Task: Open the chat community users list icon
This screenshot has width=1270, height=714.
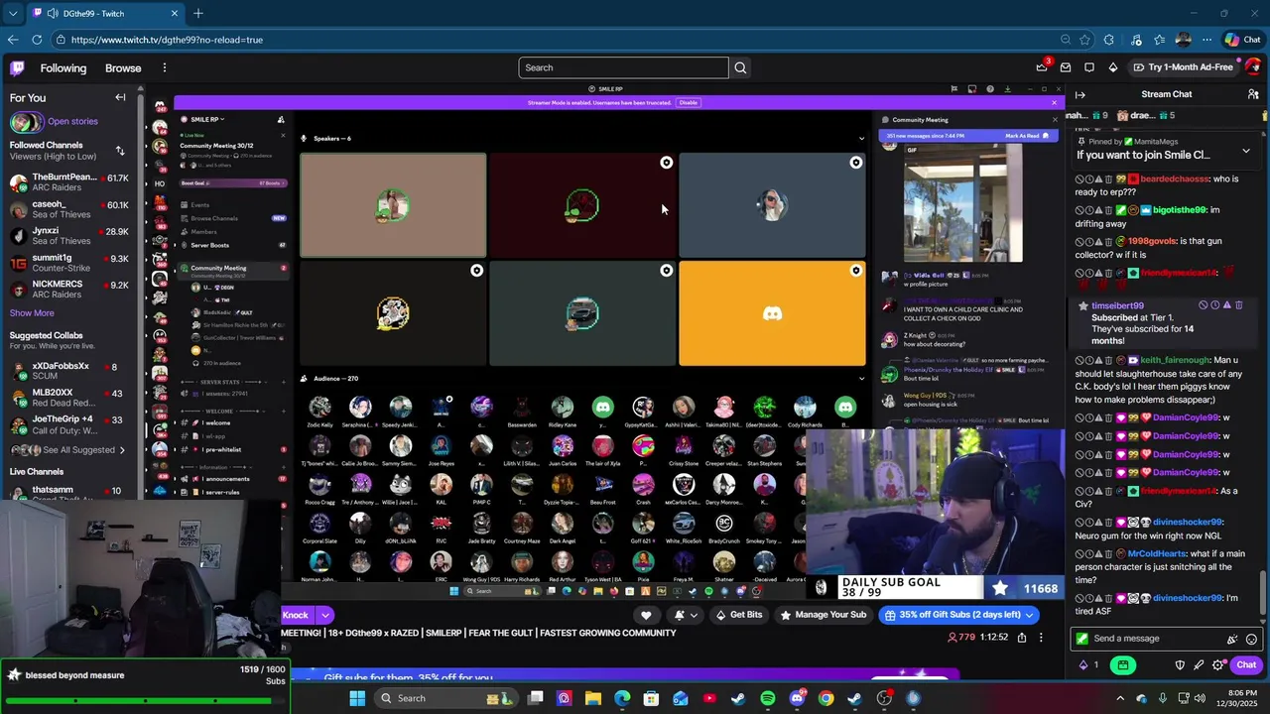Action: coord(1253,94)
